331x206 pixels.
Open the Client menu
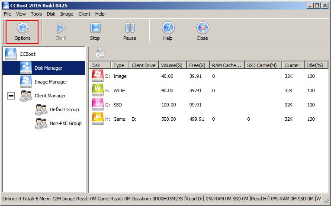point(84,14)
